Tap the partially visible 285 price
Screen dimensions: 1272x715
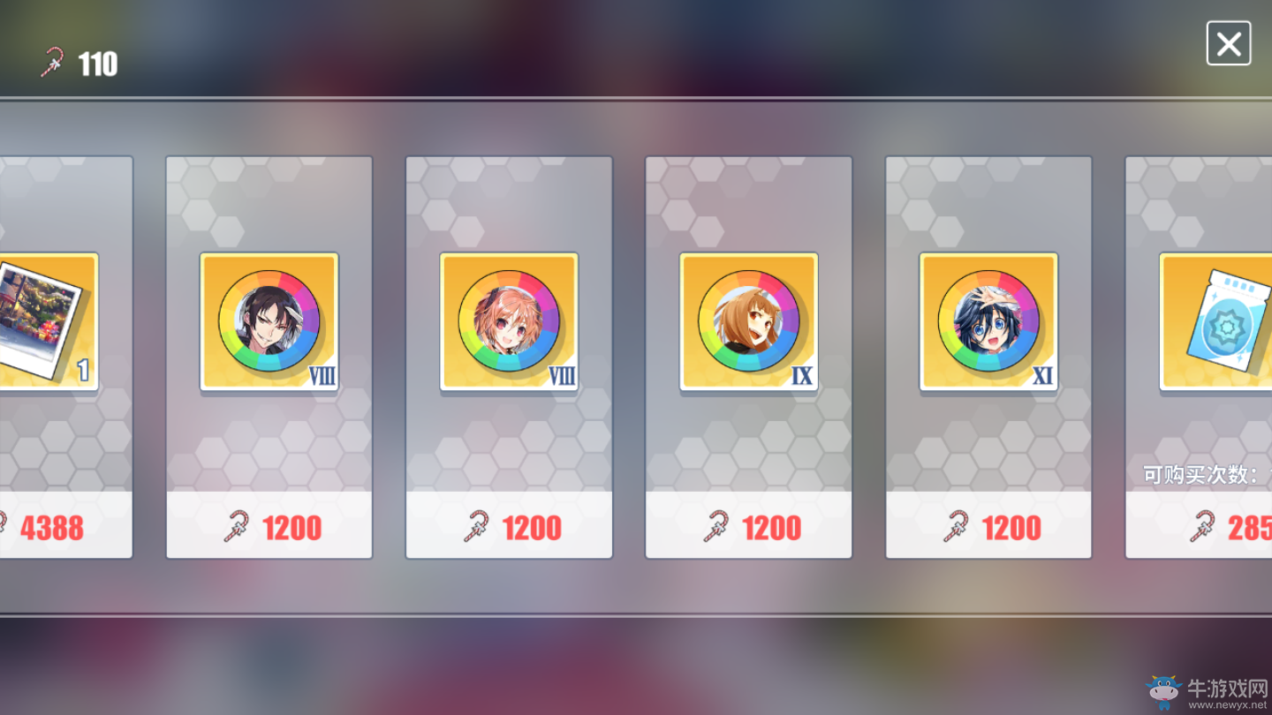point(1249,528)
